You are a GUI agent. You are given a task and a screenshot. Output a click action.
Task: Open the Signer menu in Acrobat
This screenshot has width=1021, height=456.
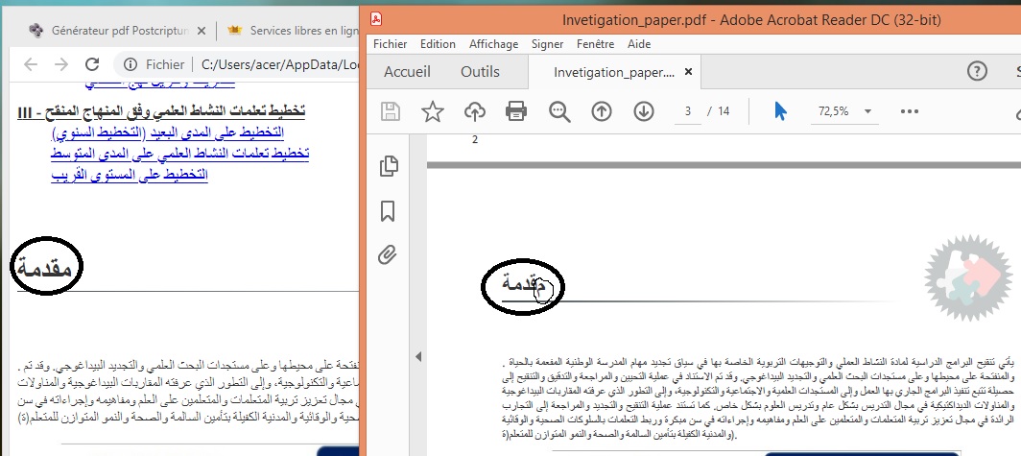[547, 43]
